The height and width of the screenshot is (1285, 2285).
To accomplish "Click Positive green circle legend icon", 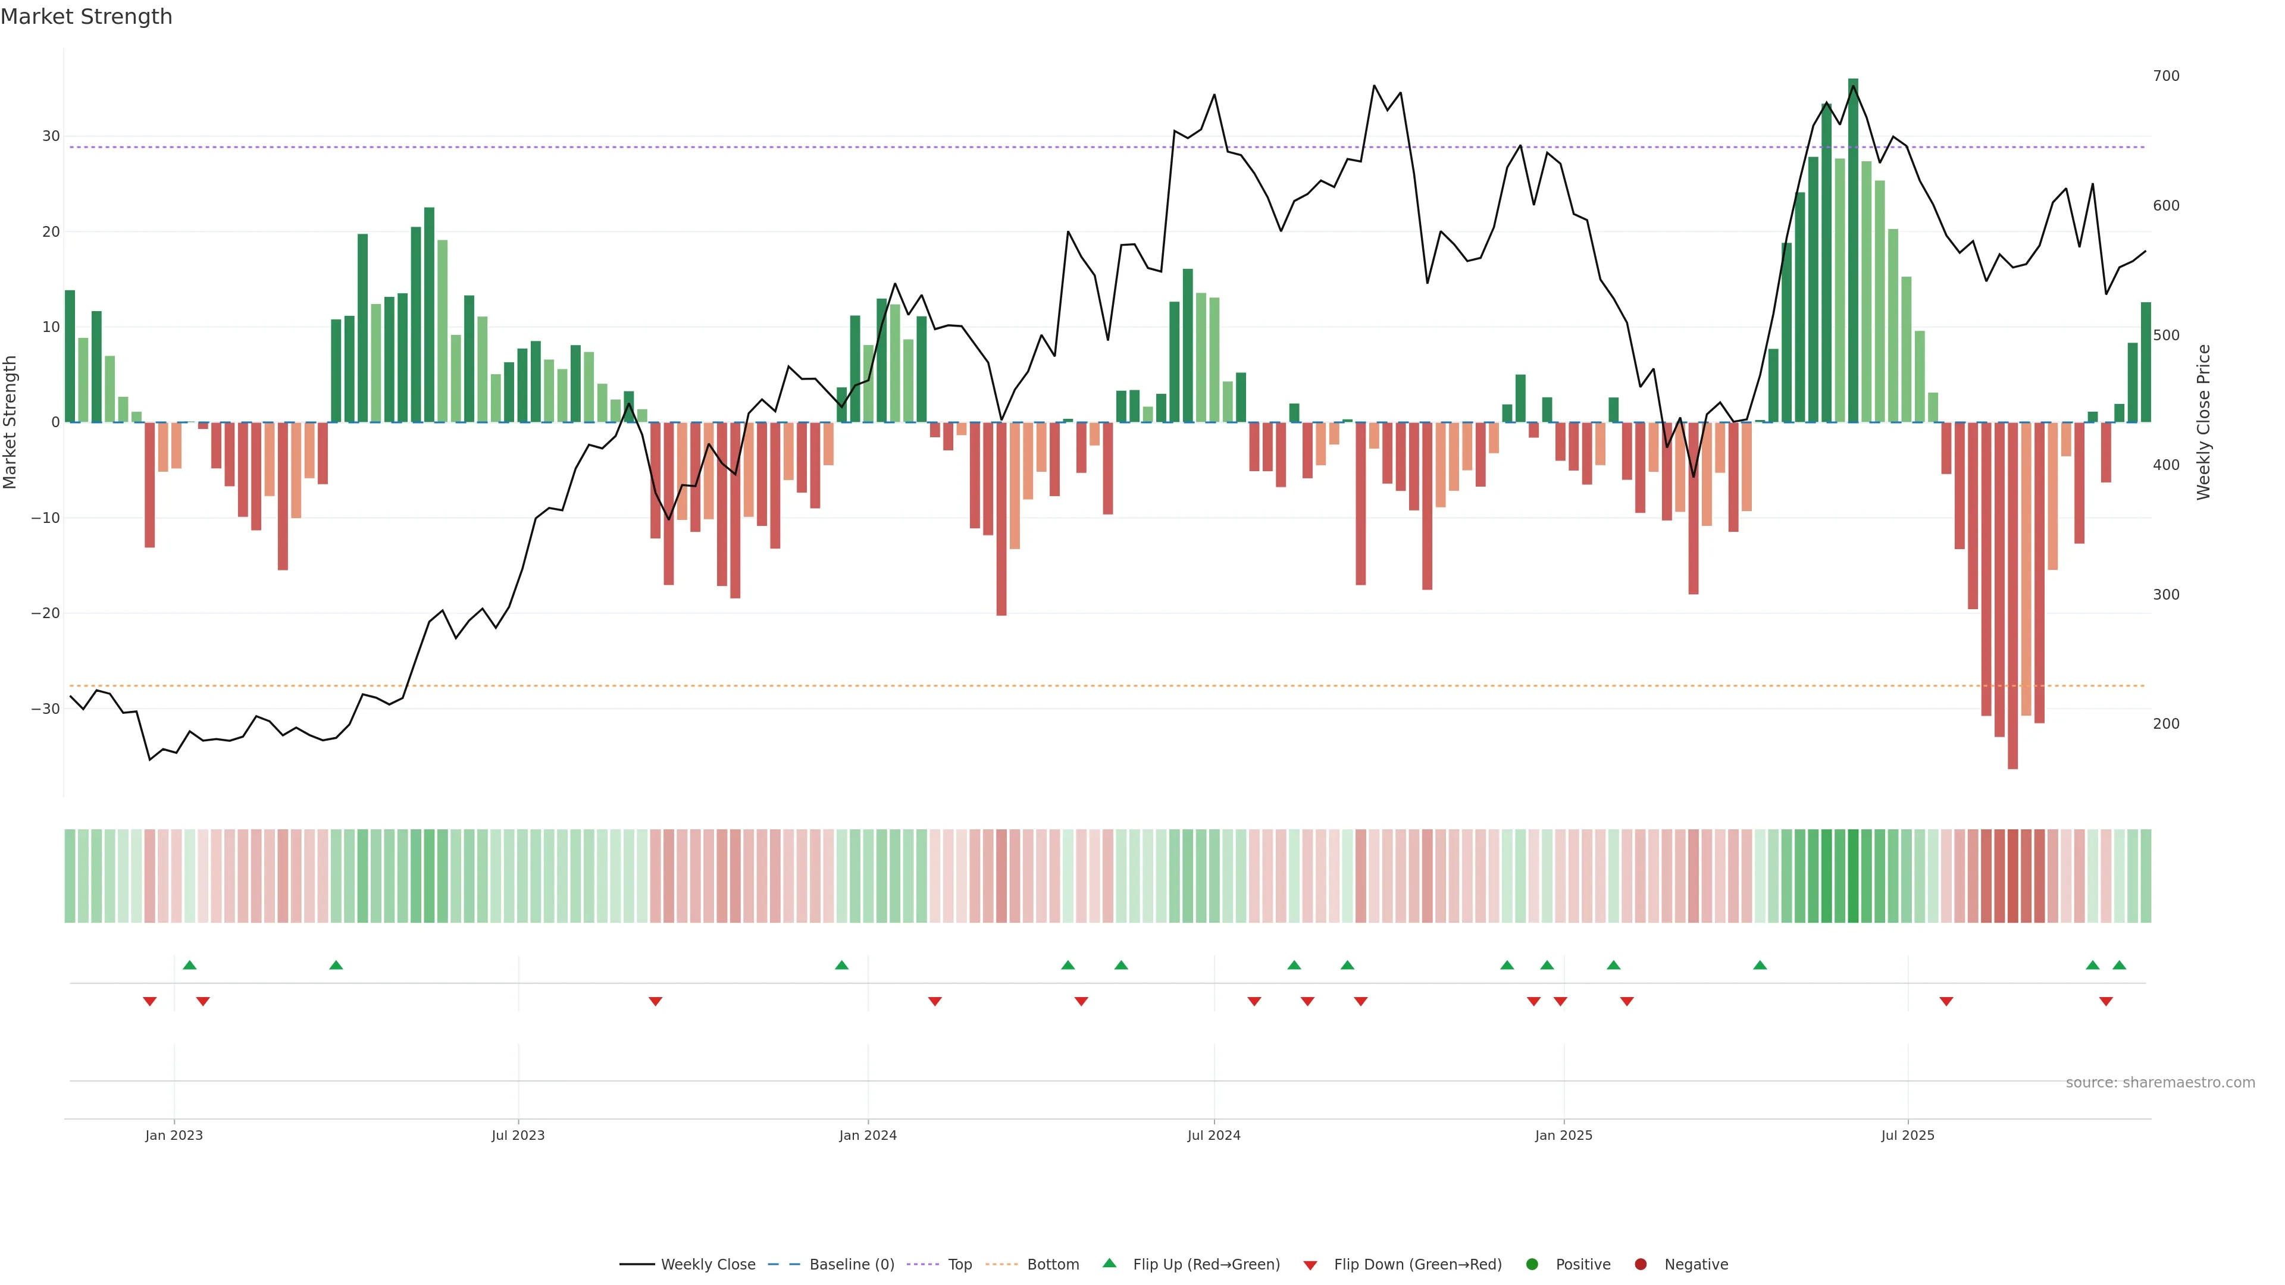I will point(1532,1264).
